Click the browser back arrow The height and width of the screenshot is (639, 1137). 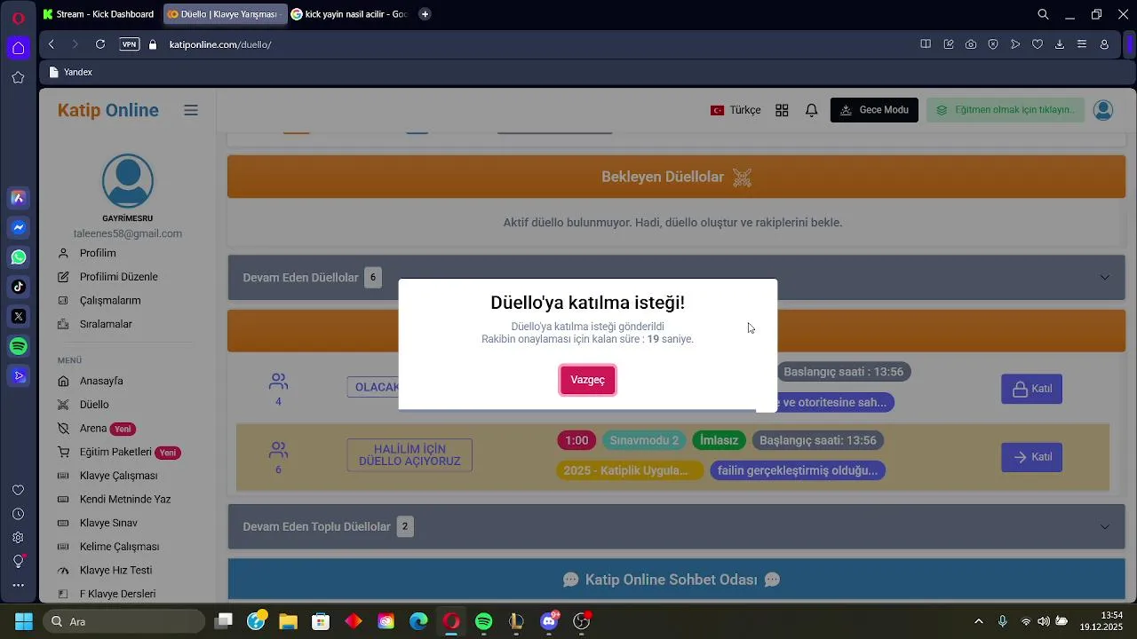(52, 44)
